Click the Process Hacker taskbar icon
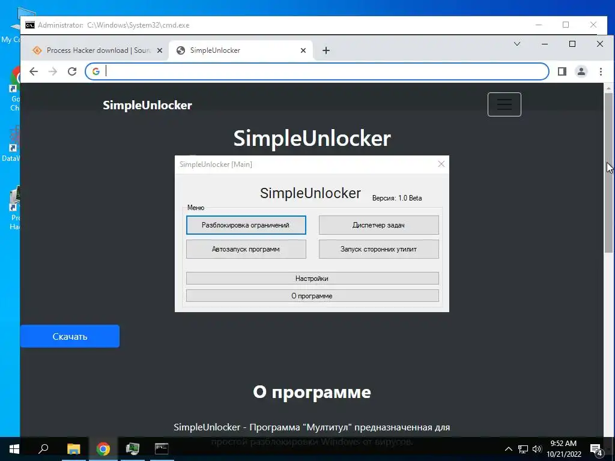 133,449
